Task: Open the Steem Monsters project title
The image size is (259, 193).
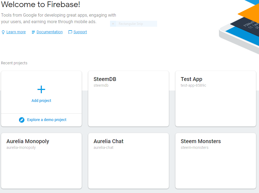Action: (201, 141)
